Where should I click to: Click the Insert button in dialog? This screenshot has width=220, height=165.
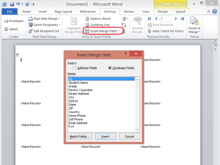[106, 136]
